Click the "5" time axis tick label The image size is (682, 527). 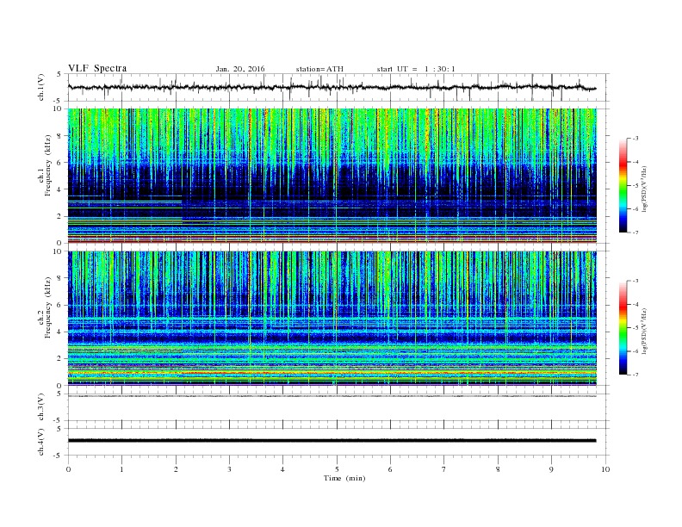click(x=337, y=469)
